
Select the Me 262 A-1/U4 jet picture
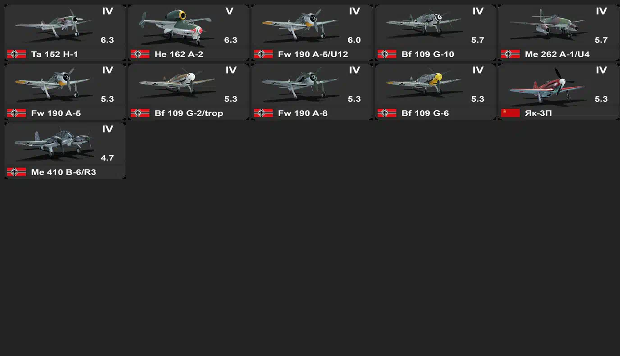[x=547, y=25]
